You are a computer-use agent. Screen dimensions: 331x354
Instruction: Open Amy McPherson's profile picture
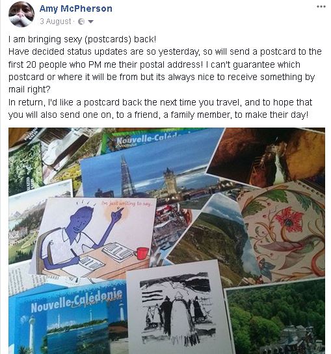(21, 14)
